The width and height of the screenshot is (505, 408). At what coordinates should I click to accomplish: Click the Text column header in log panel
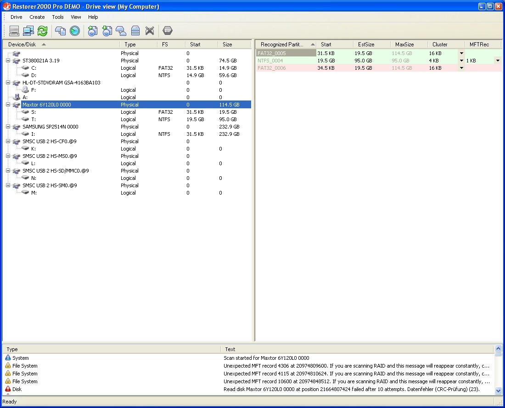click(357, 349)
